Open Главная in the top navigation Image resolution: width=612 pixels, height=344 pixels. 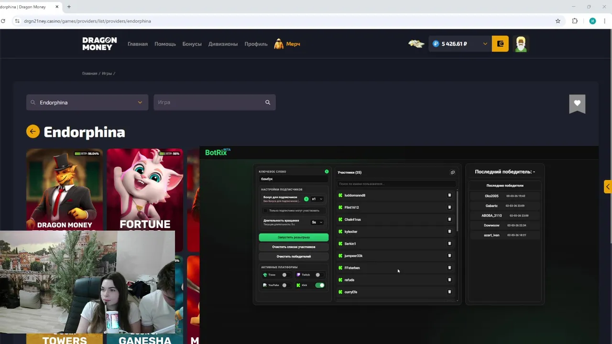tap(138, 44)
